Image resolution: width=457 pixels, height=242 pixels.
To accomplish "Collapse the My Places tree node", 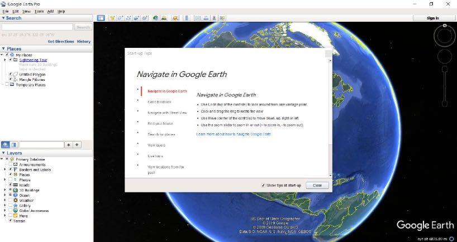I will point(2,55).
